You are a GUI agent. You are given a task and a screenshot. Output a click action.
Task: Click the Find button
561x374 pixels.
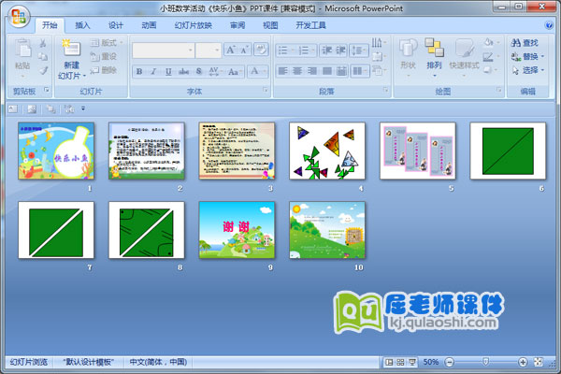tap(525, 43)
